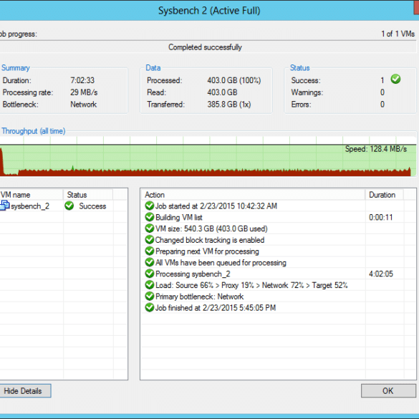
Task: Click the check icon for 'Processing sysbench_2' row
Action: pyautogui.click(x=150, y=274)
